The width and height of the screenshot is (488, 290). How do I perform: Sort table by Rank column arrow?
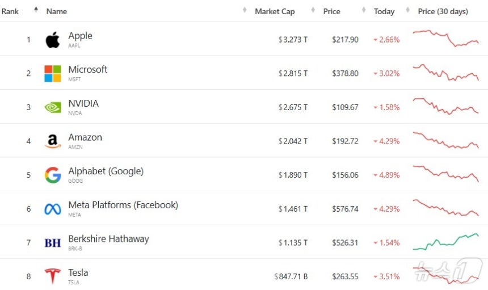36,10
